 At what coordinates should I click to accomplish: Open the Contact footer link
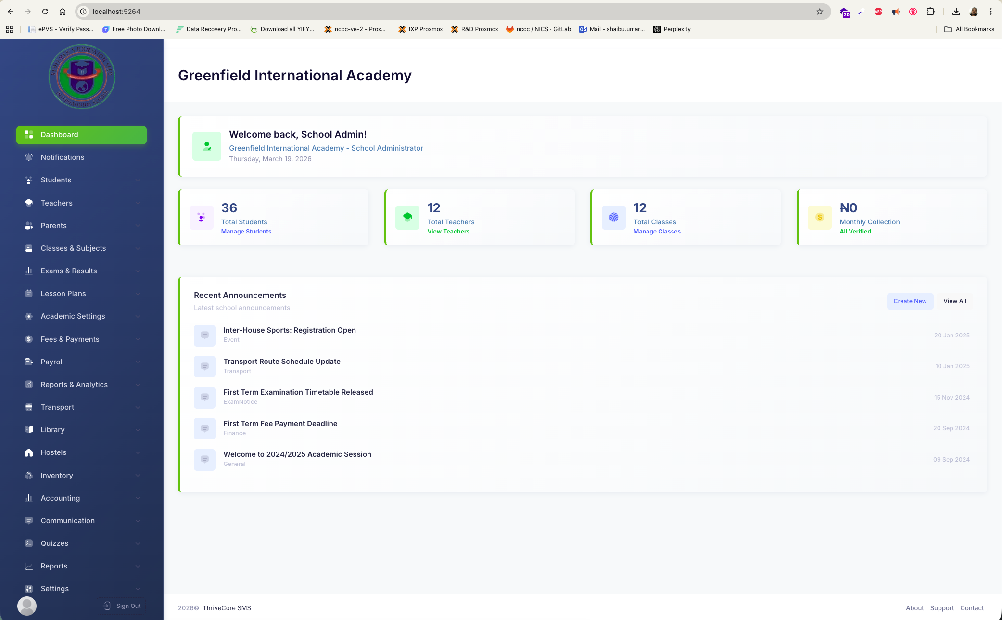coord(972,608)
